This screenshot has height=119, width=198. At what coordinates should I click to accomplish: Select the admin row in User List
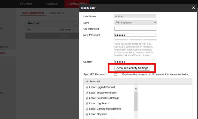click(x=52, y=36)
